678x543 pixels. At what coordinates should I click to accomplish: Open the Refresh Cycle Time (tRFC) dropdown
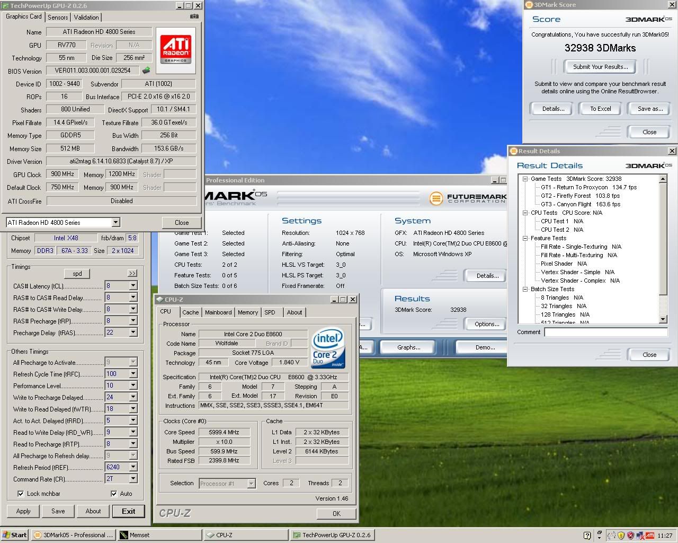(133, 374)
